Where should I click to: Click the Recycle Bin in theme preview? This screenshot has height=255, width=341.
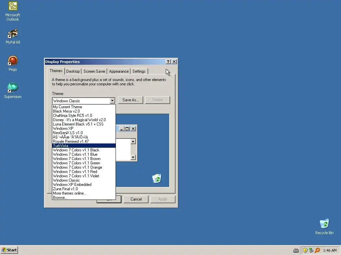157,178
